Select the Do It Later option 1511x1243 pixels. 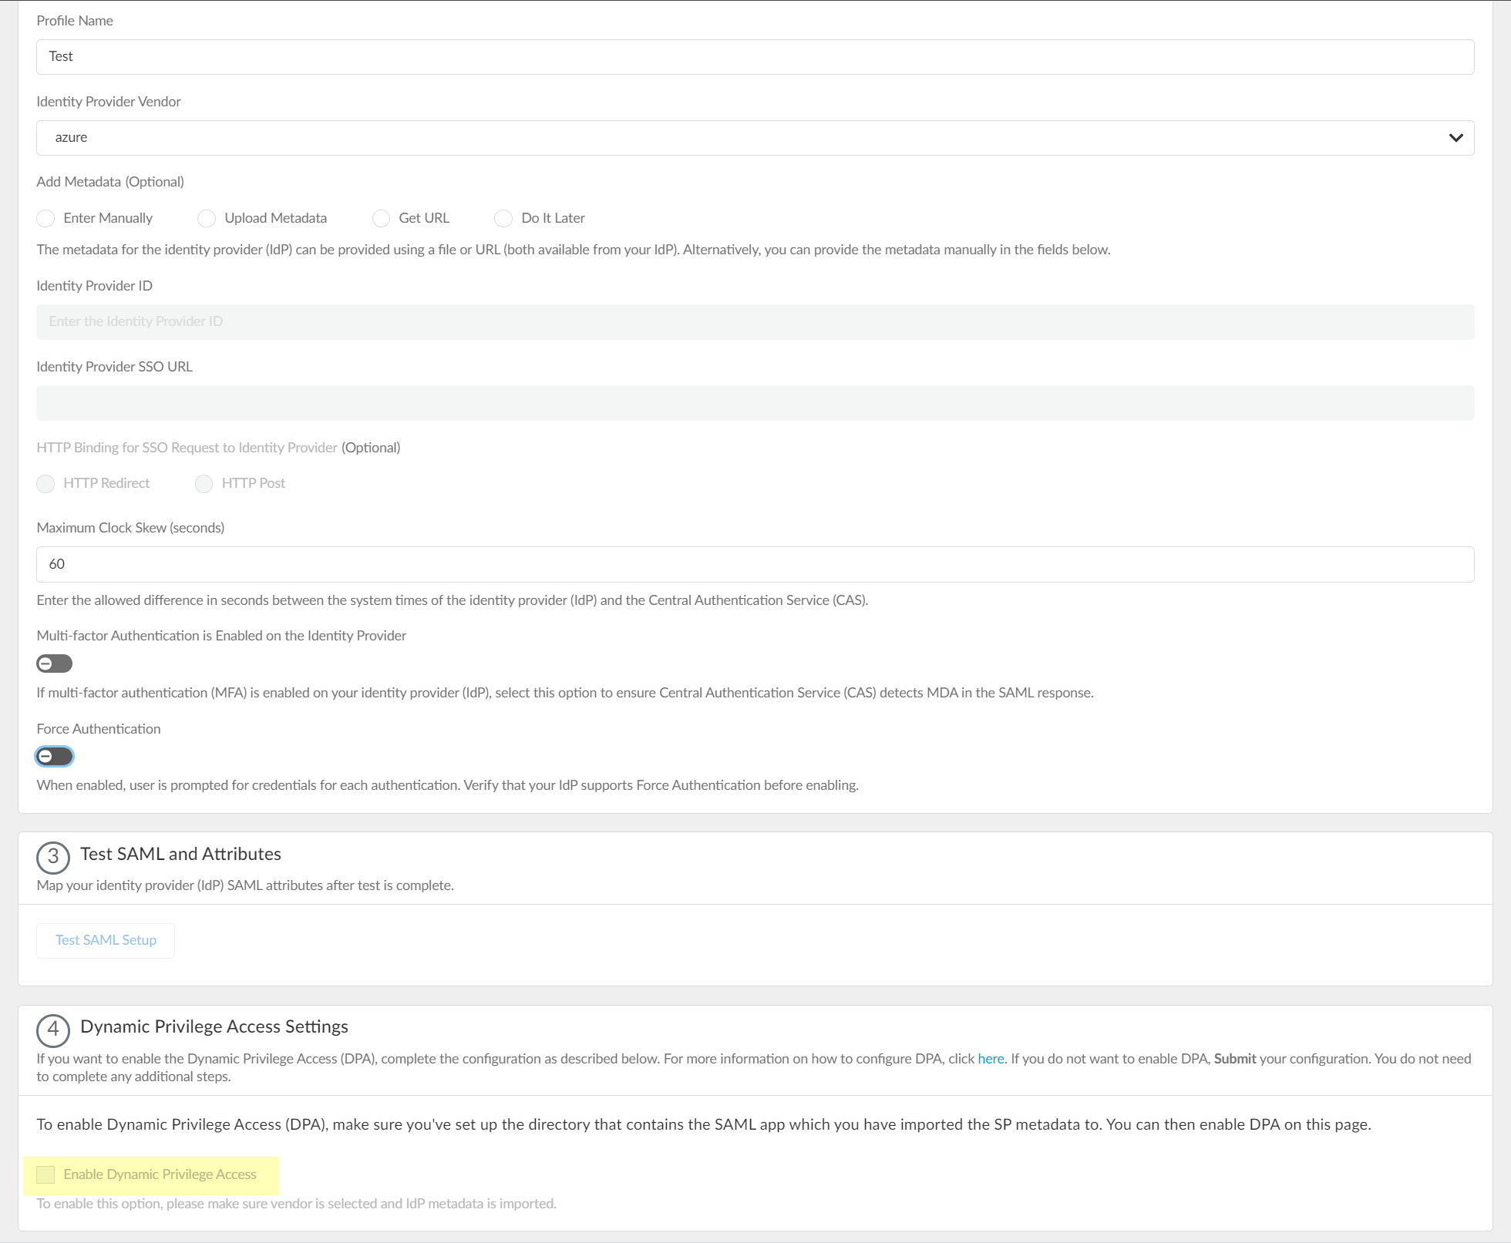coord(503,219)
